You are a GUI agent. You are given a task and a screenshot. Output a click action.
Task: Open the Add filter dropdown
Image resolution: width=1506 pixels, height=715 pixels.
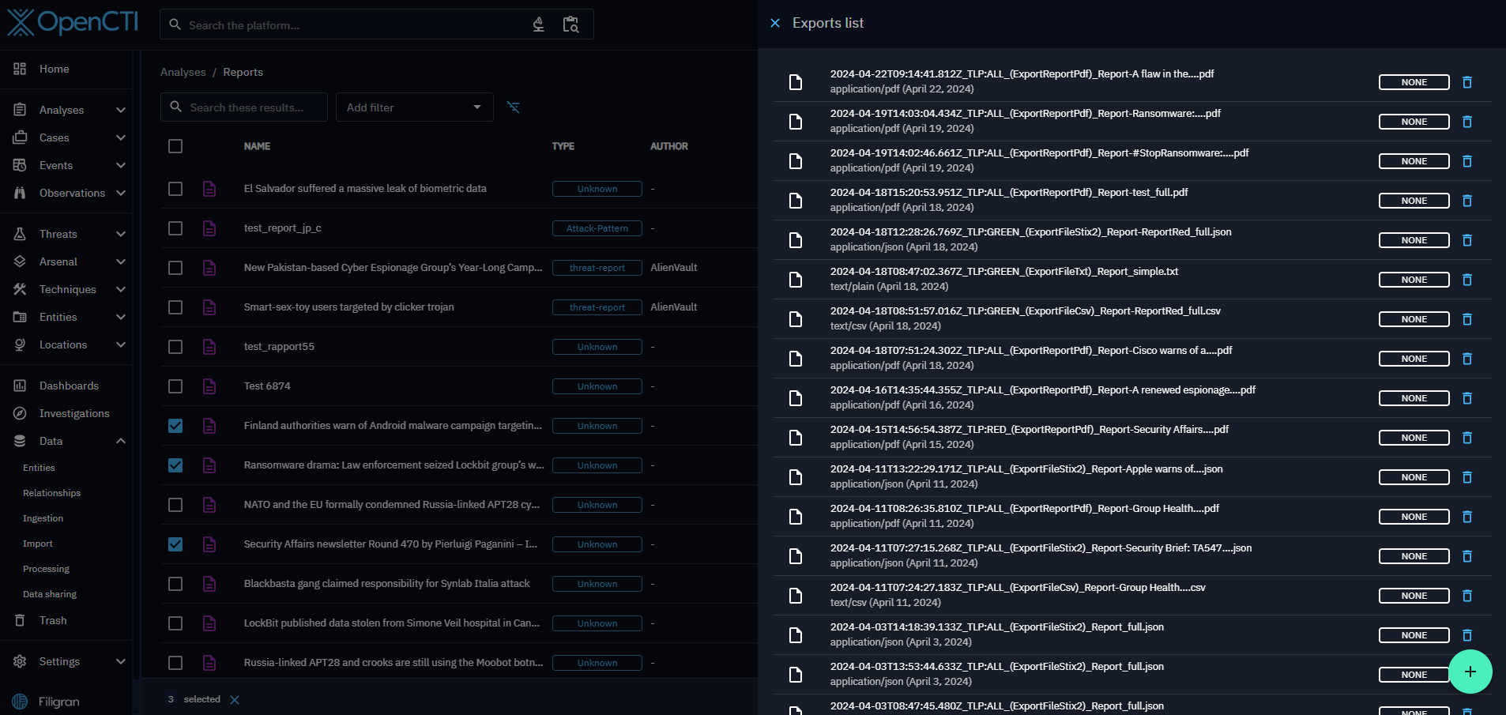413,107
